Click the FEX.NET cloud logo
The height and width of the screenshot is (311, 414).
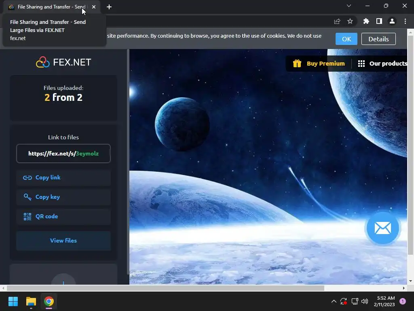43,62
